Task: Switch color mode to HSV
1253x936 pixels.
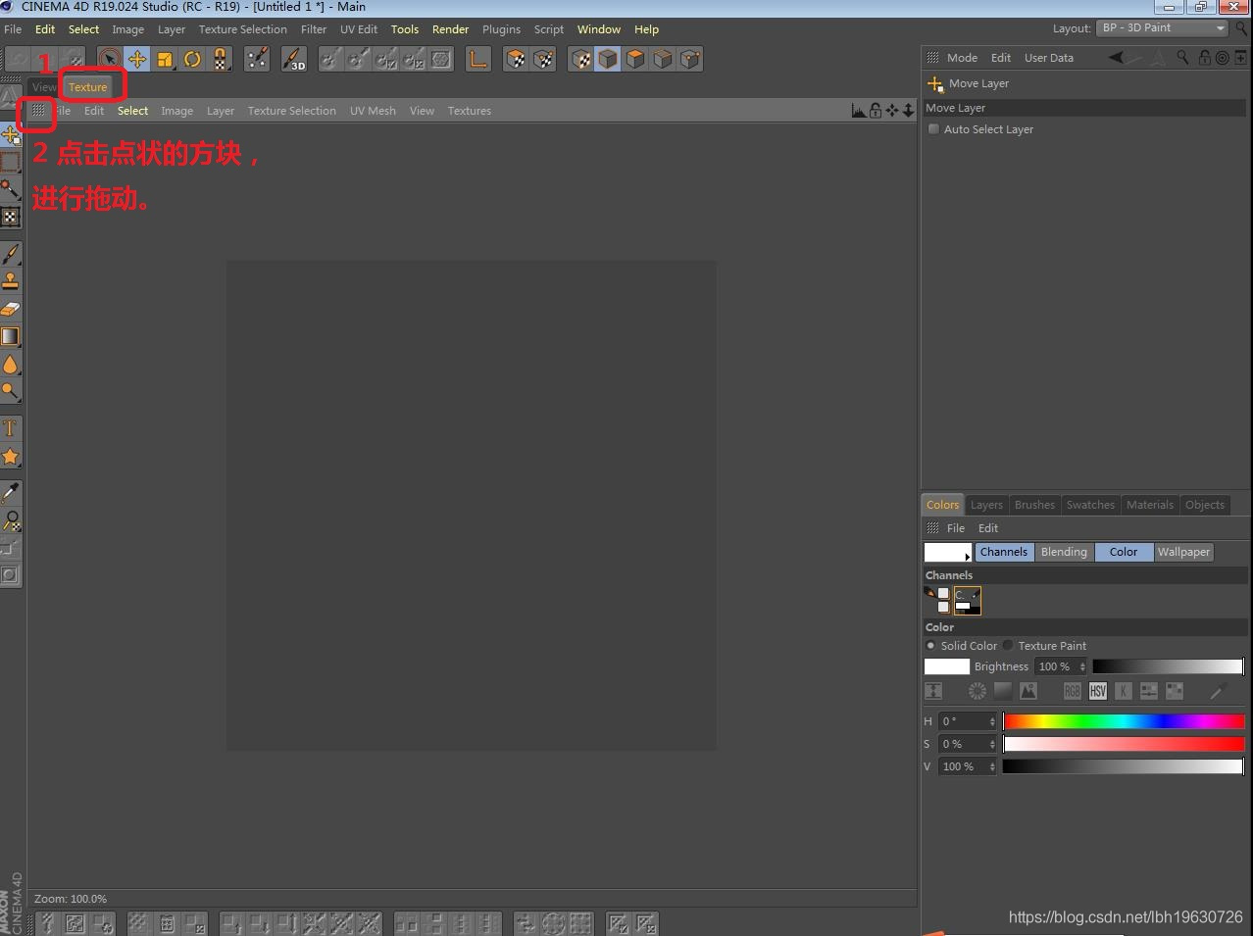Action: pyautogui.click(x=1098, y=691)
